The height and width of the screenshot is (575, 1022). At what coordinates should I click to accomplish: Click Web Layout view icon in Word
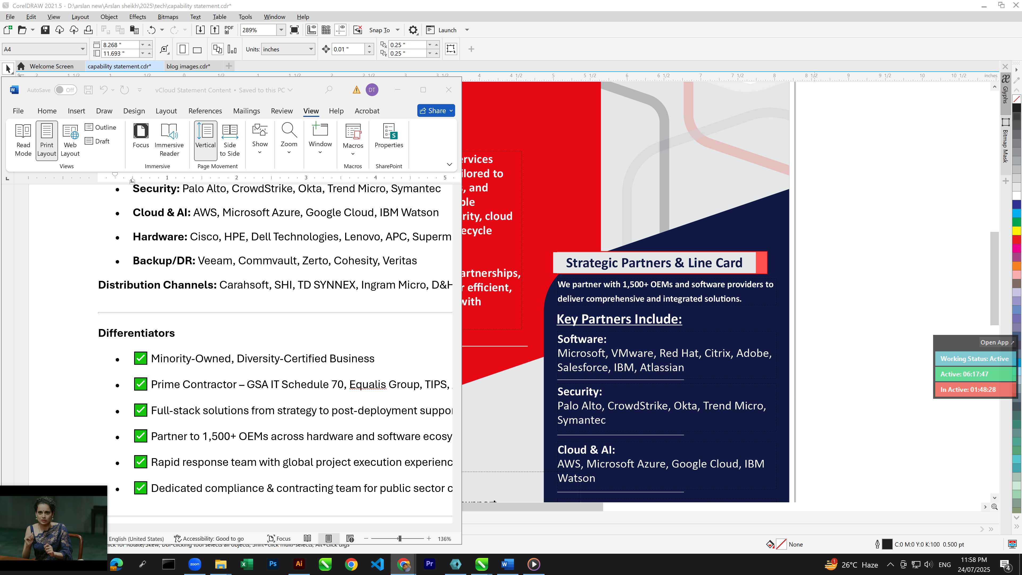coord(70,140)
